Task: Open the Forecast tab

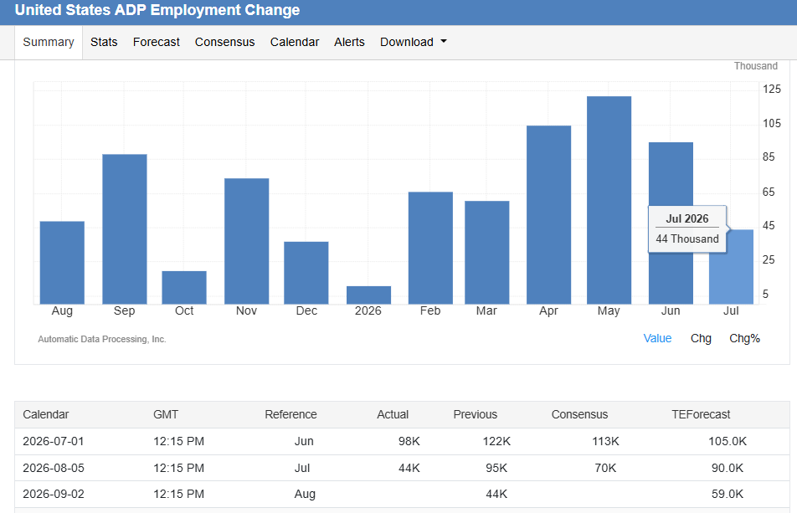Action: click(x=156, y=42)
